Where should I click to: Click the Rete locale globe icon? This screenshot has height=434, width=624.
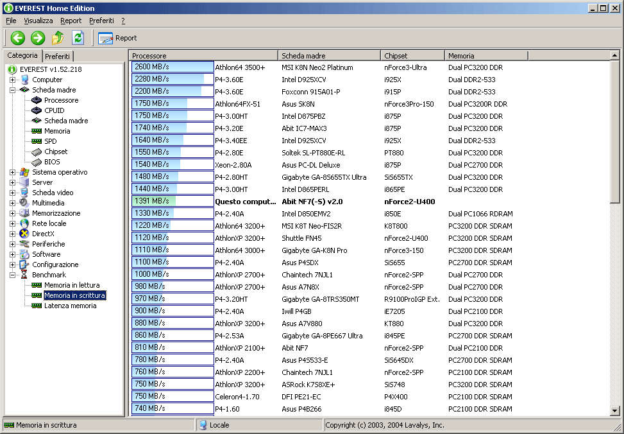coord(24,223)
